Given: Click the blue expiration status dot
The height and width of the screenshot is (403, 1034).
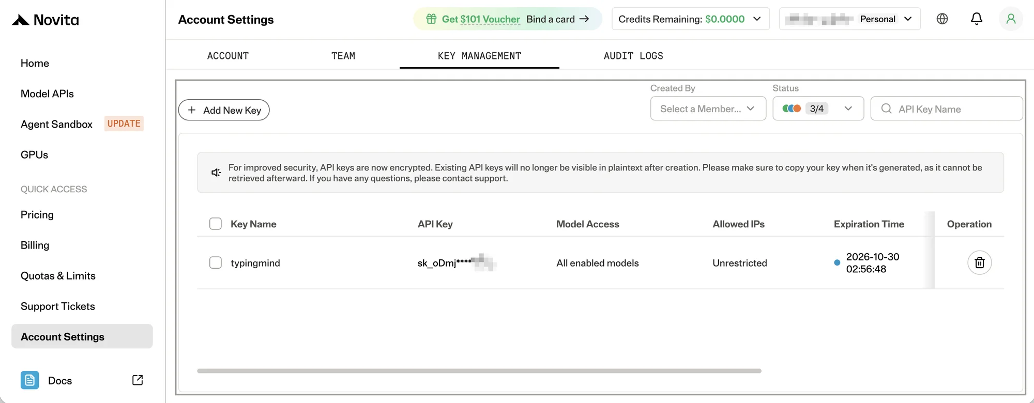Looking at the screenshot, I should 837,262.
